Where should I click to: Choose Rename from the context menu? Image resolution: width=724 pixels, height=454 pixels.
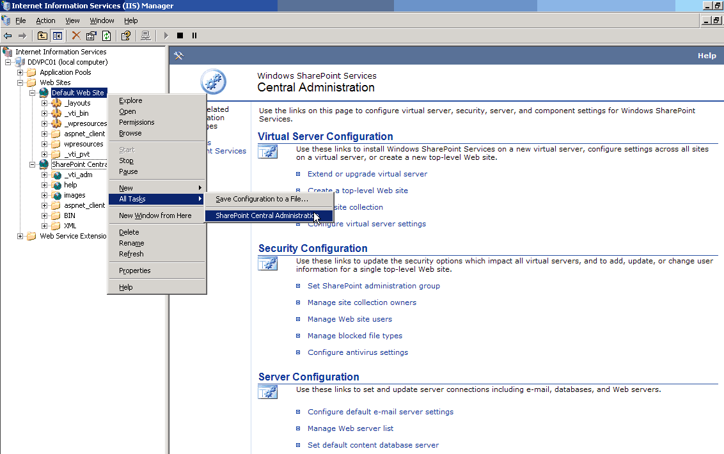point(157,243)
